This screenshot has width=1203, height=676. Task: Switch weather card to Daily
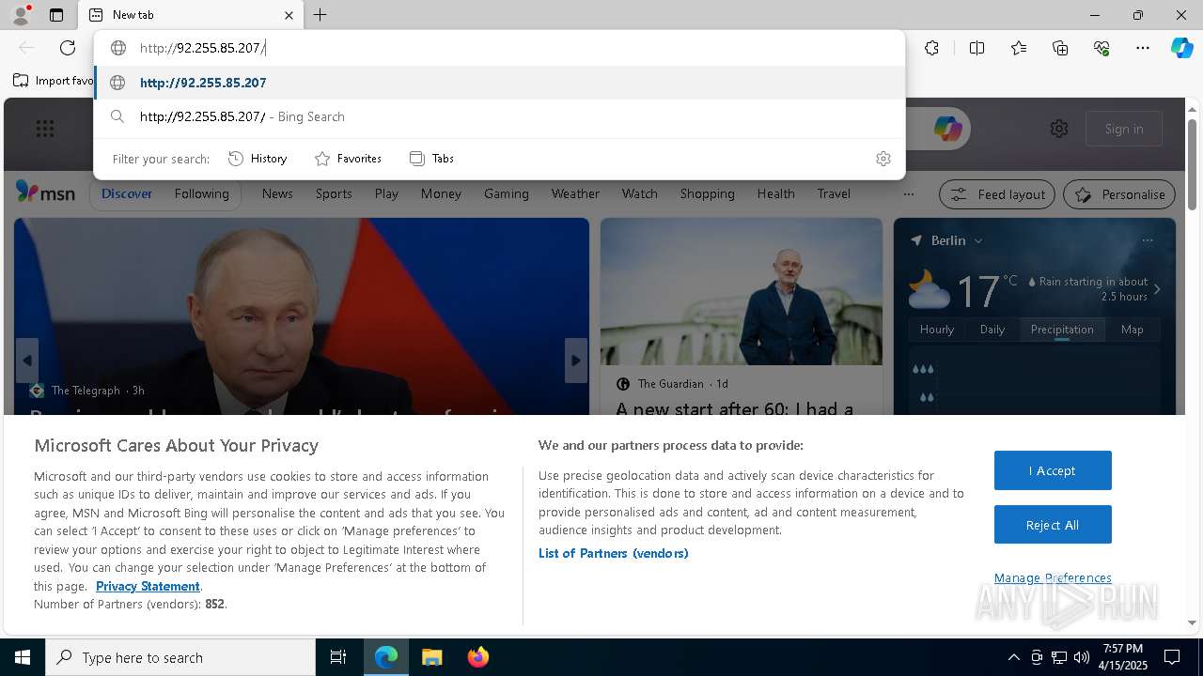coord(992,330)
